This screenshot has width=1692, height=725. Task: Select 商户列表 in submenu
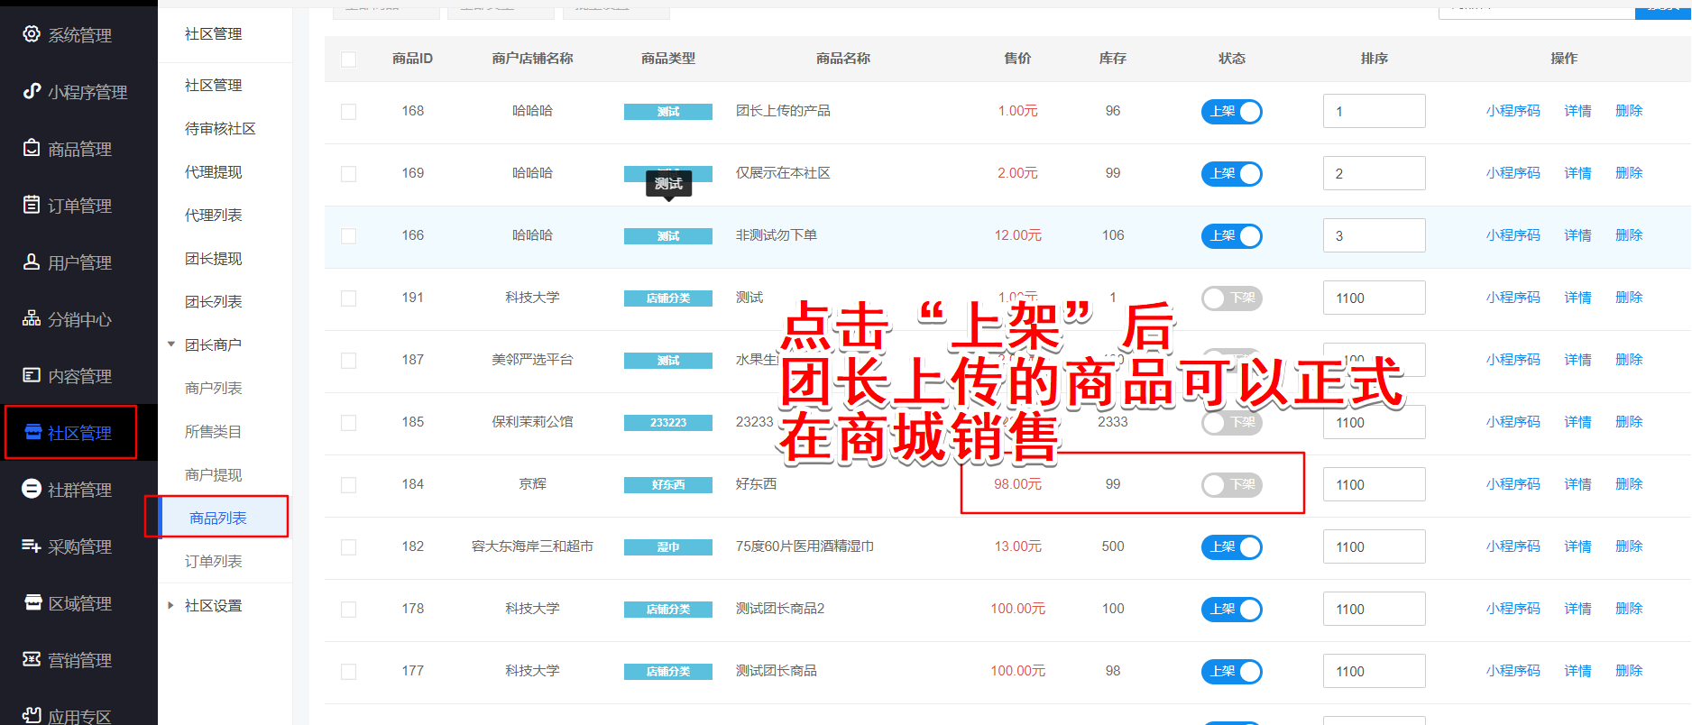tap(214, 388)
